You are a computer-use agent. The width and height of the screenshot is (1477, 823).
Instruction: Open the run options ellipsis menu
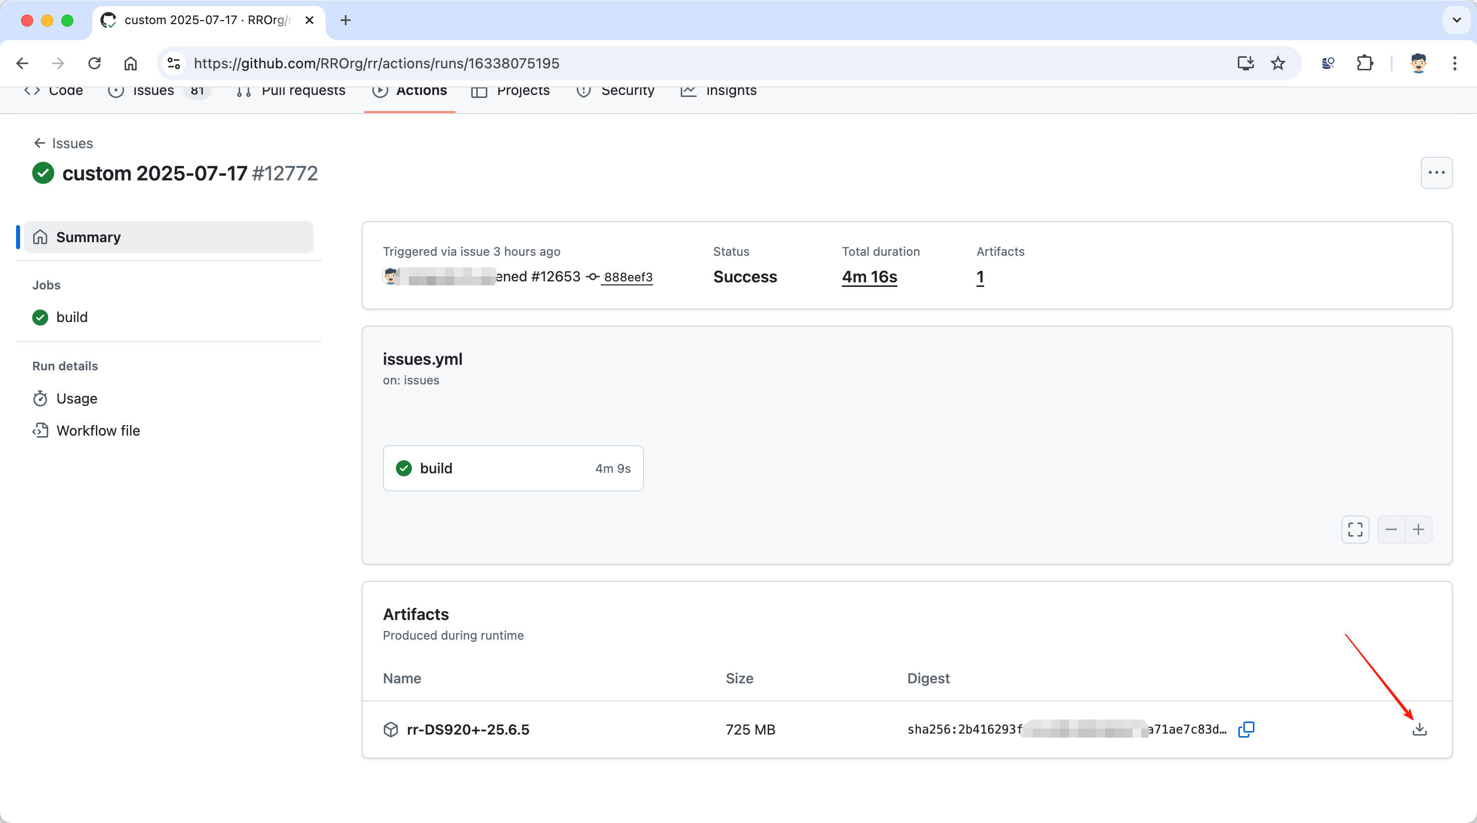tap(1436, 173)
